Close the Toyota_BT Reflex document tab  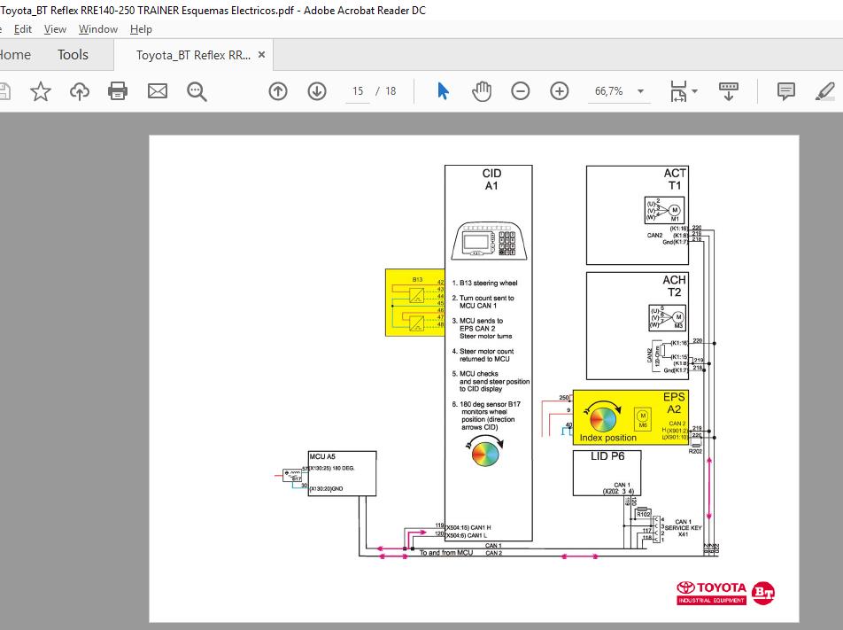point(262,55)
